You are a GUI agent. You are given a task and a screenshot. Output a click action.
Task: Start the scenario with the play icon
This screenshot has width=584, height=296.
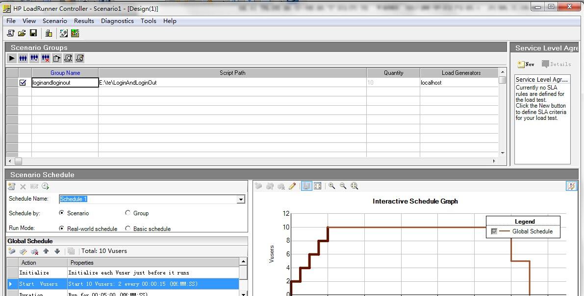point(12,58)
